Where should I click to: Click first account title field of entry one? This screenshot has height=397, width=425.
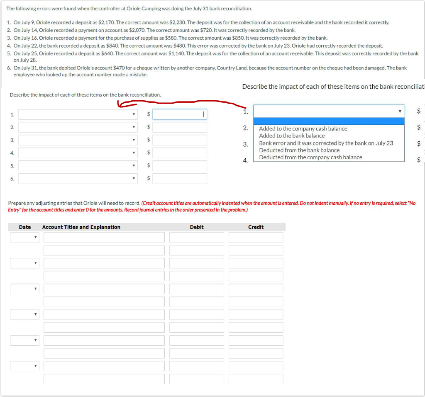pyautogui.click(x=104, y=237)
